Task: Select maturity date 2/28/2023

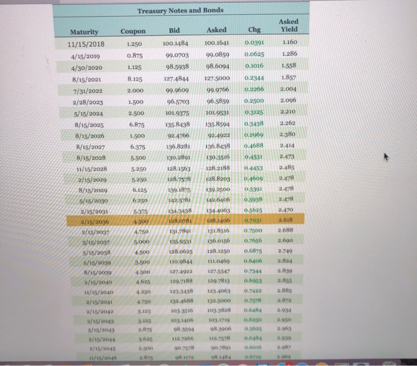Action: pyautogui.click(x=88, y=102)
